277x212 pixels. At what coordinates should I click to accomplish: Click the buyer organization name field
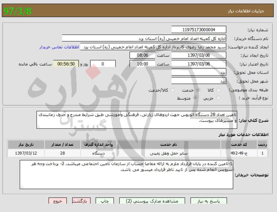(144, 38)
